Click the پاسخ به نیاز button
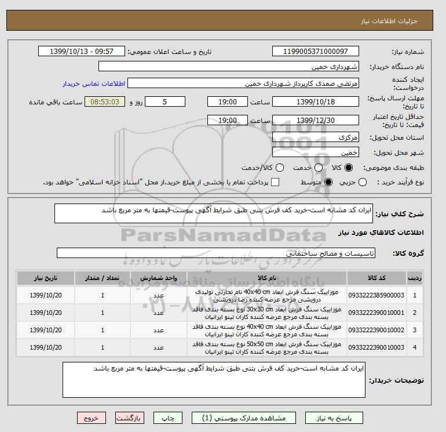The height and width of the screenshot is (432, 446). 334,418
